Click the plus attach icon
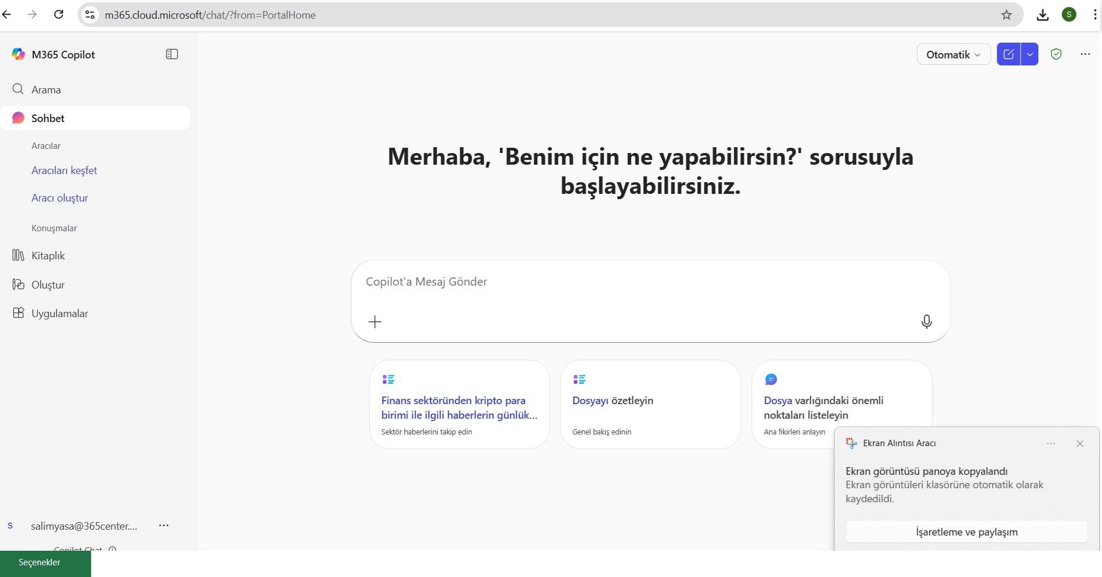This screenshot has height=577, width=1102. pos(375,322)
